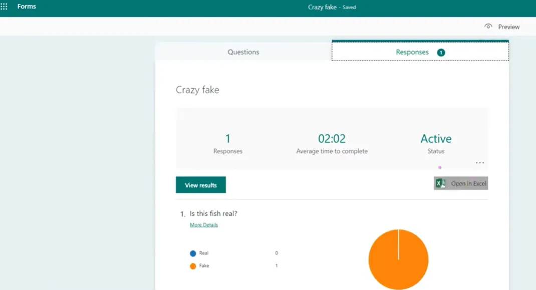Open the app launcher waffle icon
Image resolution: width=536 pixels, height=290 pixels.
(4, 7)
